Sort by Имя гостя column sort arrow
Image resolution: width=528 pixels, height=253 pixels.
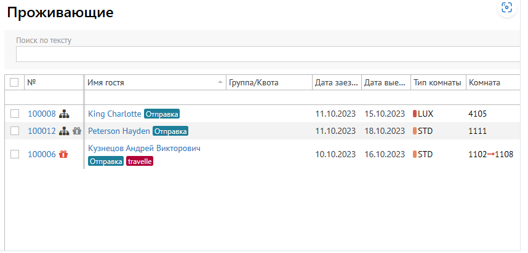coord(220,82)
